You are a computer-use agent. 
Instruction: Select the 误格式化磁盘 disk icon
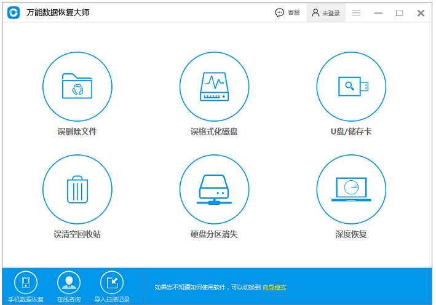click(x=214, y=87)
